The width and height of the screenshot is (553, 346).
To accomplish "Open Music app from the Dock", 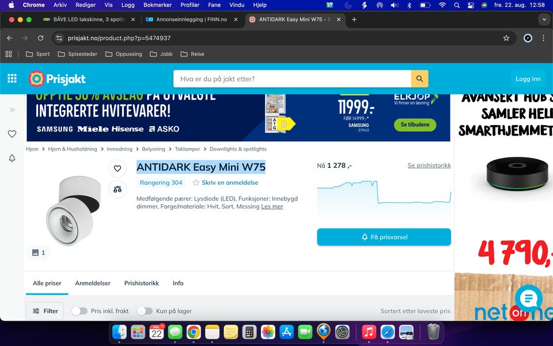I will click(x=369, y=332).
